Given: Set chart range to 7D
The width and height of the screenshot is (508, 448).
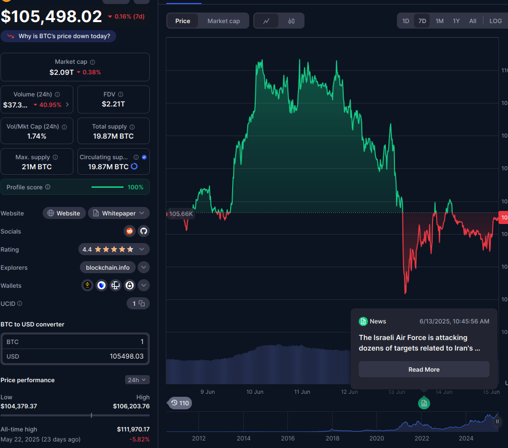Looking at the screenshot, I should tap(422, 21).
